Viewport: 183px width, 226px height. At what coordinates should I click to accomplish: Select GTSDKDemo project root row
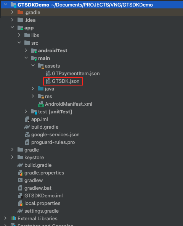click(x=92, y=5)
